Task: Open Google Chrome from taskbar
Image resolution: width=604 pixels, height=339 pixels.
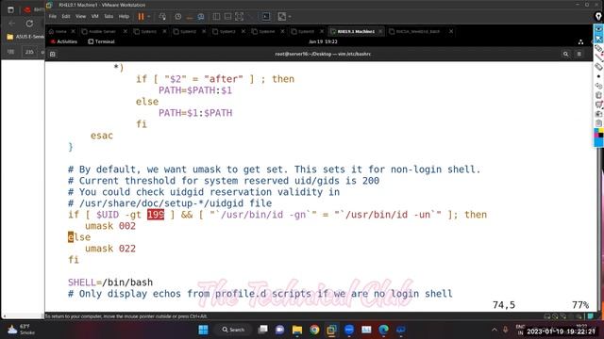Action: [314, 330]
